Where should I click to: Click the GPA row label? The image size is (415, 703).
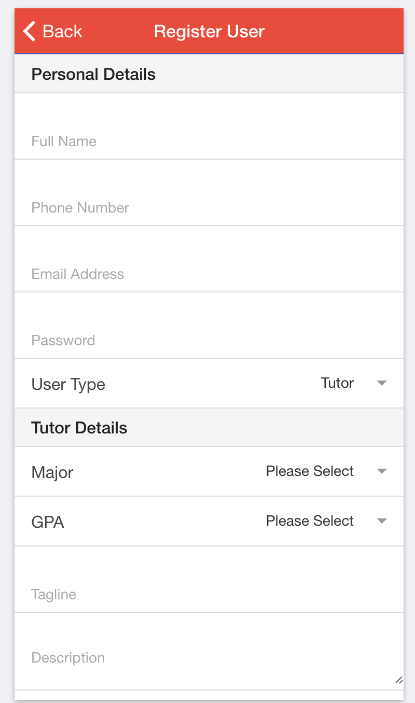pyautogui.click(x=48, y=522)
